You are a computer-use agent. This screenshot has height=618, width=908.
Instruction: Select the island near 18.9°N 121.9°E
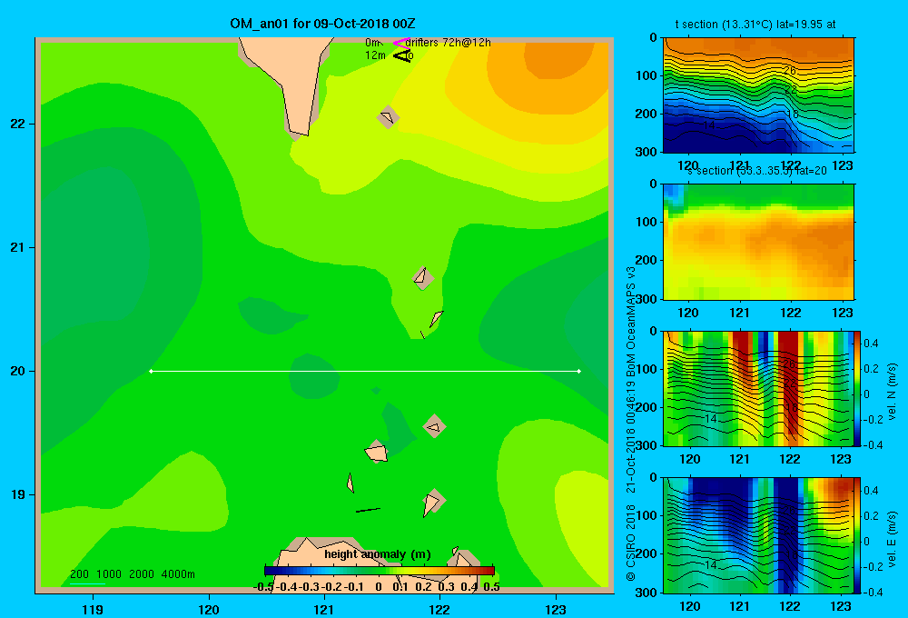[x=432, y=502]
